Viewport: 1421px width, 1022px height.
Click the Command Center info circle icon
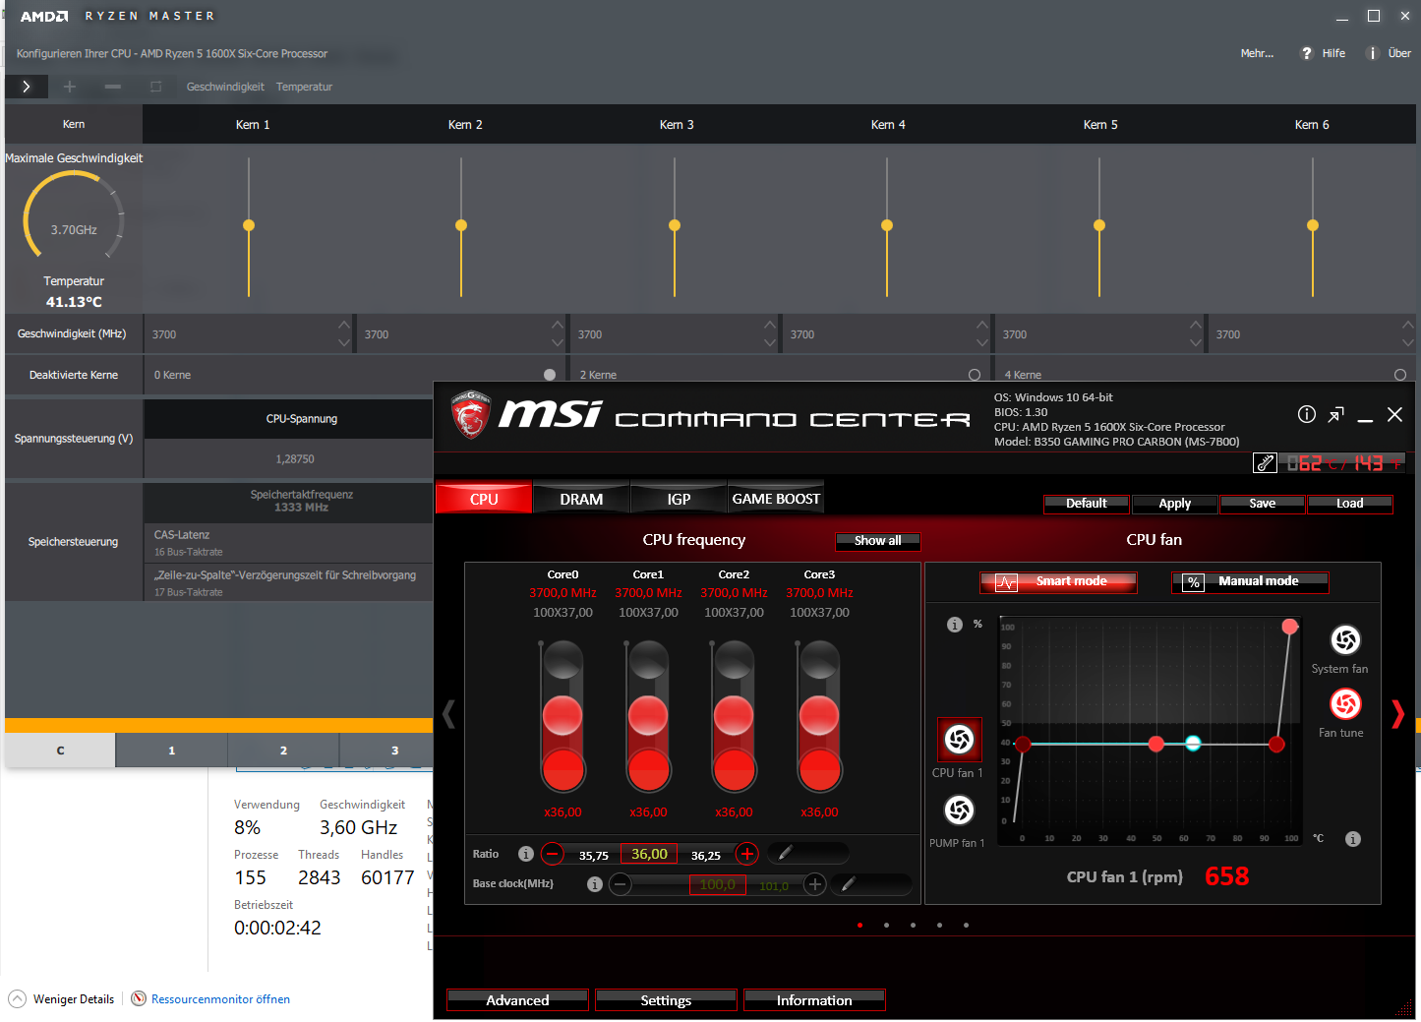(1307, 414)
